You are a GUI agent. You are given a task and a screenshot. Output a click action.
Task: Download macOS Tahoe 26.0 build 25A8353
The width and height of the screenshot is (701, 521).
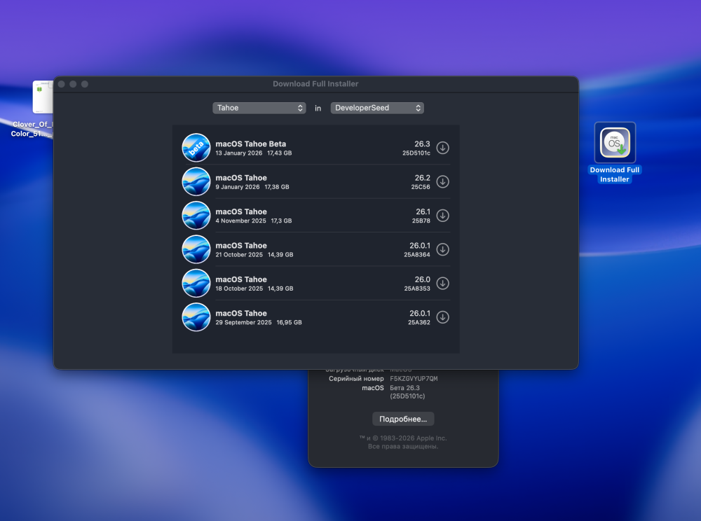[x=442, y=284]
